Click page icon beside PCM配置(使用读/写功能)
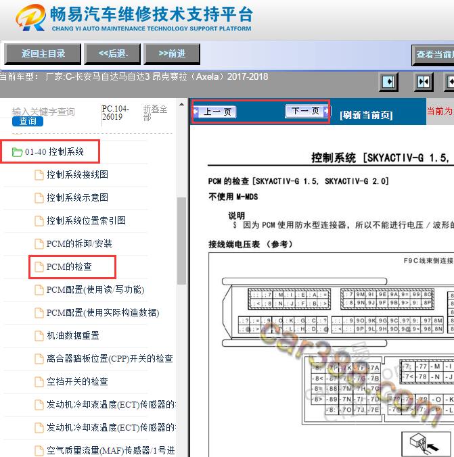Image resolution: width=454 pixels, height=457 pixels. [39, 290]
